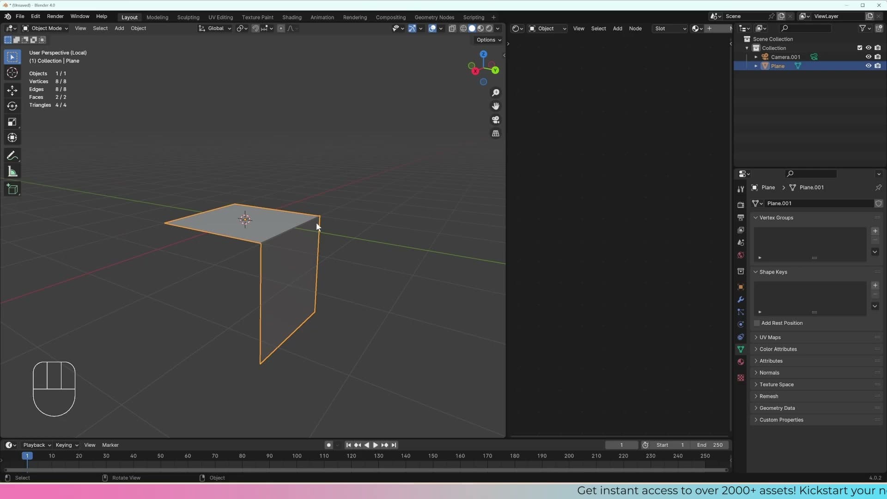Expand Camera.001 in the outliner
This screenshot has width=887, height=499.
pyautogui.click(x=756, y=57)
